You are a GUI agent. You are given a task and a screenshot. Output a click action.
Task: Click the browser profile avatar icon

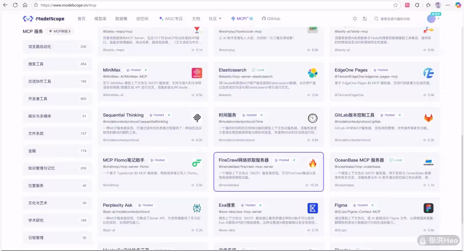(438, 5)
